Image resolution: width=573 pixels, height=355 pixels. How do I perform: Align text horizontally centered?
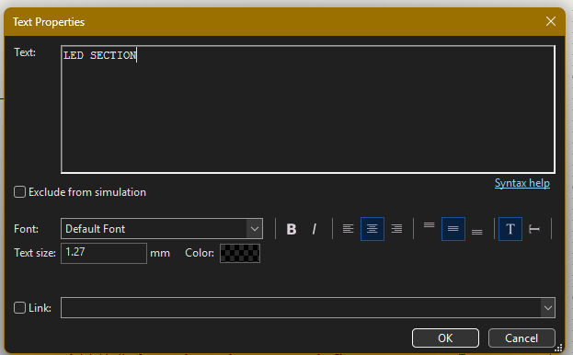click(x=372, y=229)
